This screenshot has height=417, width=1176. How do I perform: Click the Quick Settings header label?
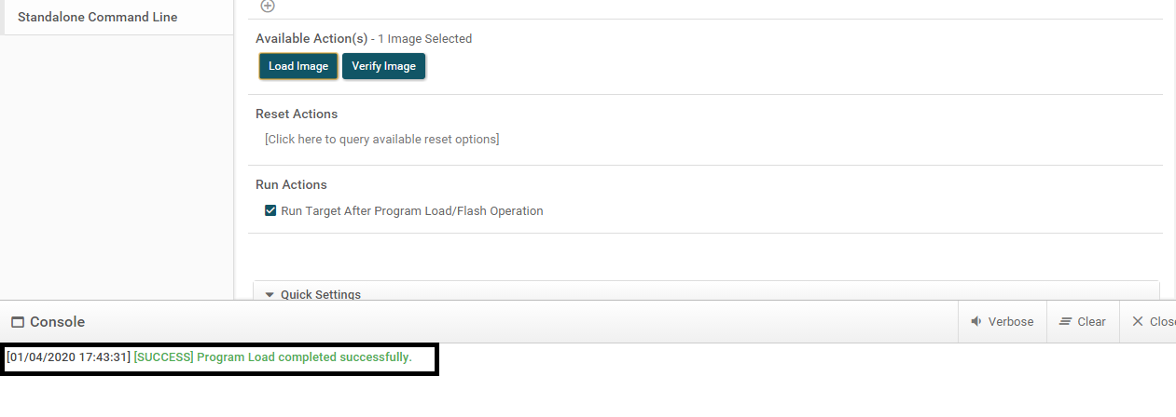click(x=320, y=295)
